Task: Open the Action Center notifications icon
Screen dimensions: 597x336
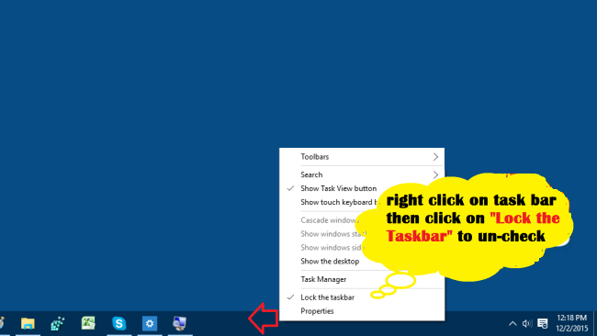Action: 543,323
